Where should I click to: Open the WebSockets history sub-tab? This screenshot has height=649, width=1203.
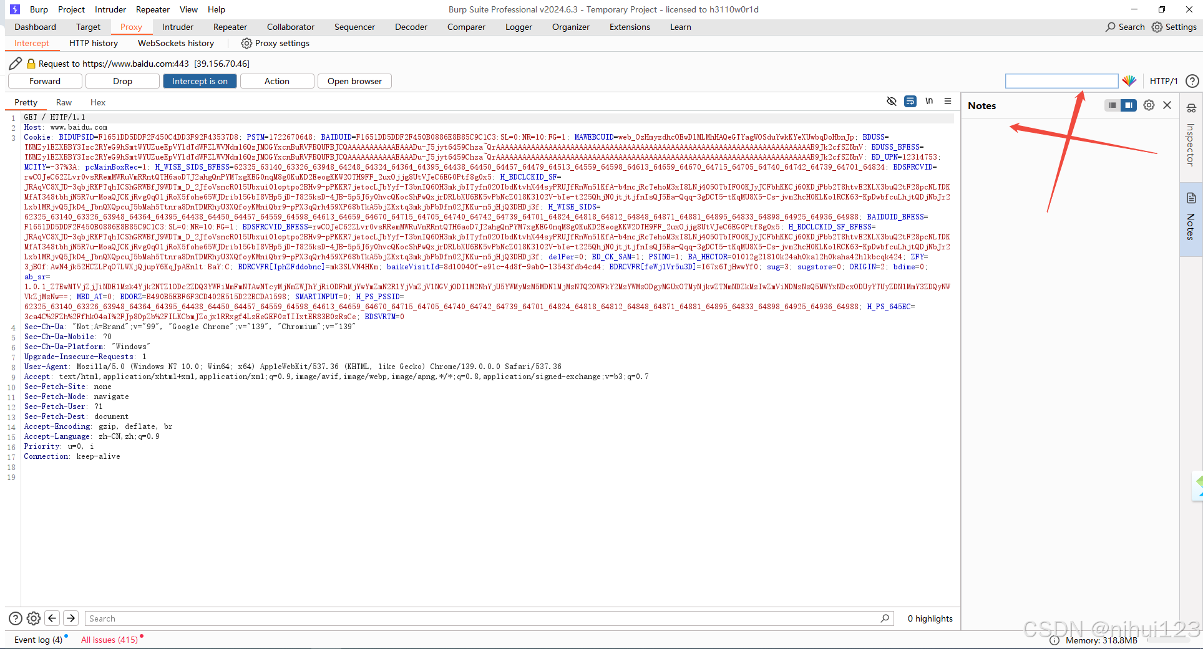pyautogui.click(x=176, y=43)
